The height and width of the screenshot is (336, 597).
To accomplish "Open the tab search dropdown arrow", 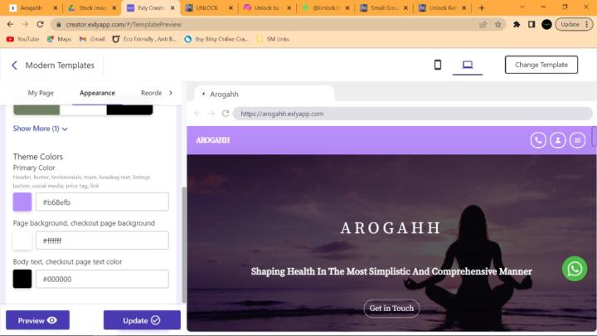I will point(522,7).
